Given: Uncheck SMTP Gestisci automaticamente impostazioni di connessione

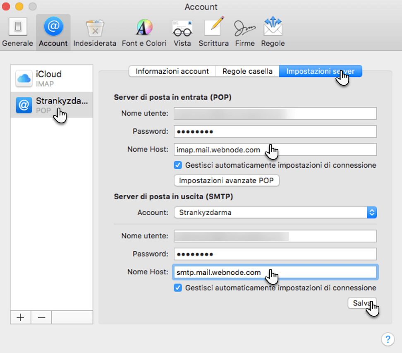Looking at the screenshot, I should point(178,288).
